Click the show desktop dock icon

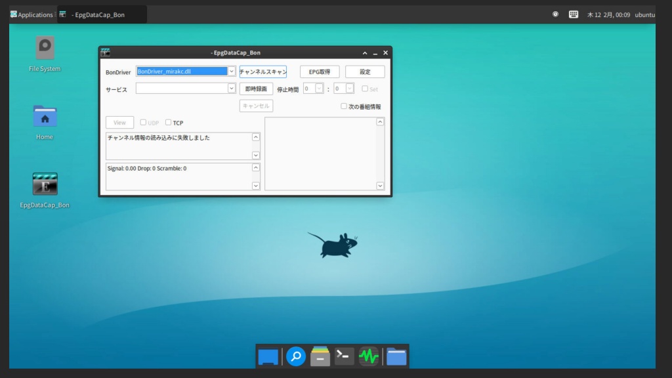point(268,356)
